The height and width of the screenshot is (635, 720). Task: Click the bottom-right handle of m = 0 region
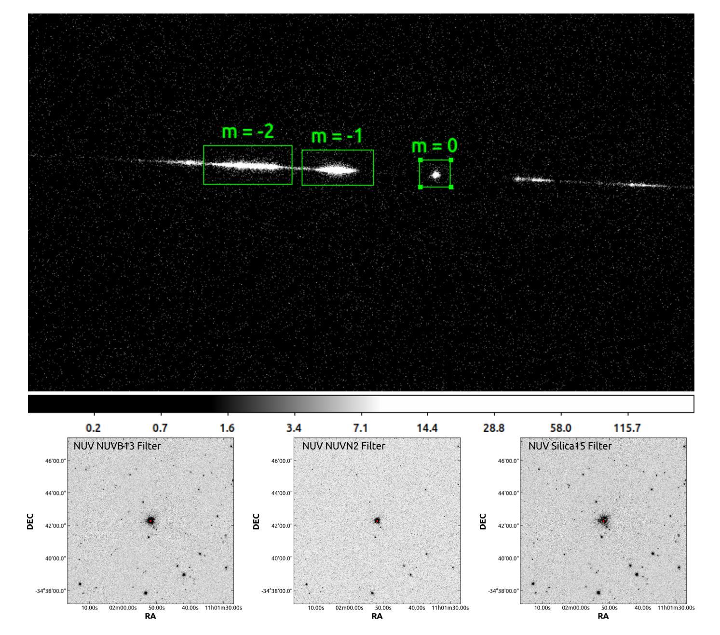click(x=451, y=187)
